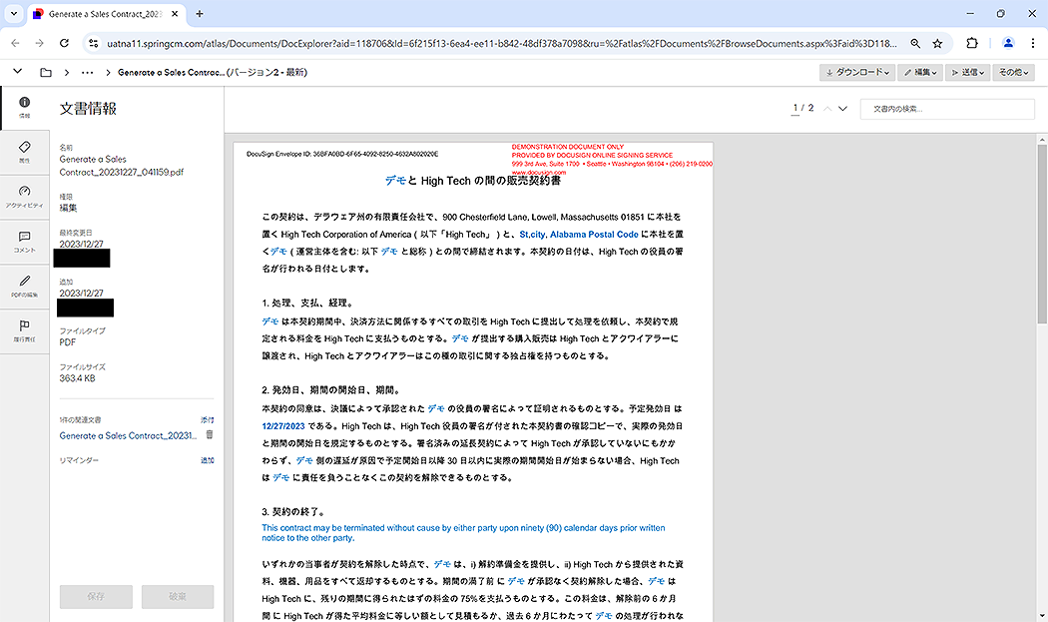This screenshot has width=1048, height=622.
Task: Select the Generate a Sales Contract browser tab
Action: (x=105, y=14)
